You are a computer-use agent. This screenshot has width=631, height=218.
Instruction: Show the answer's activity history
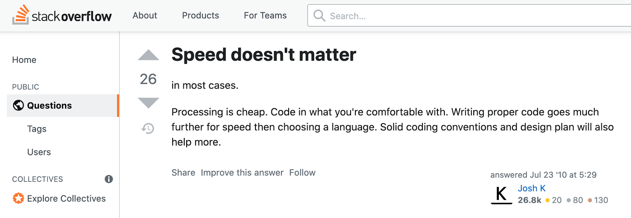tap(148, 128)
